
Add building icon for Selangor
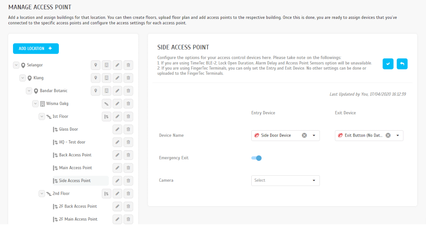pos(107,65)
